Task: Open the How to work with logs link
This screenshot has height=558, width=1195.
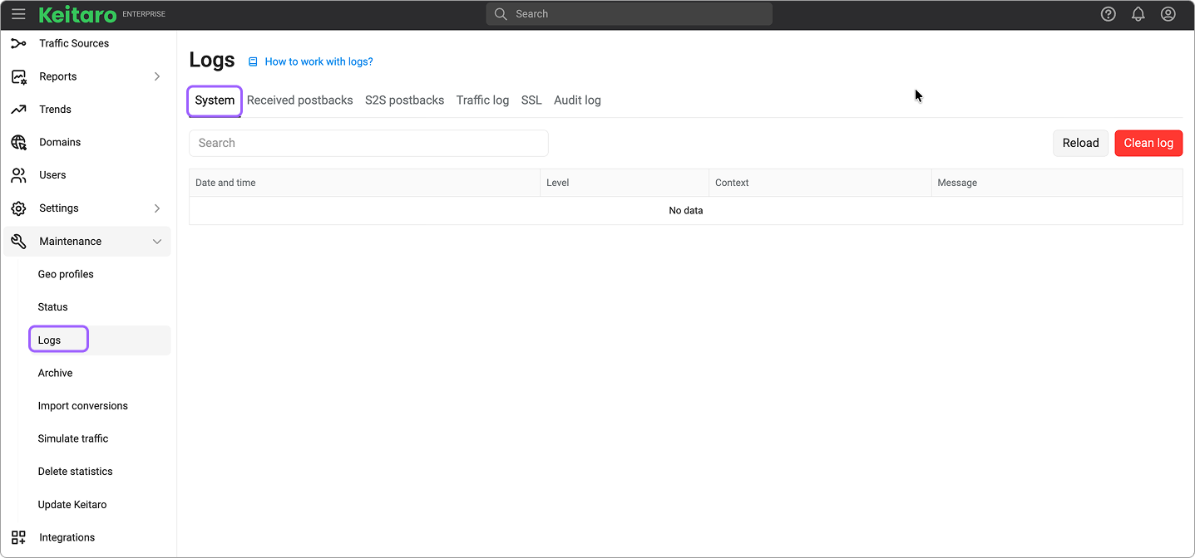Action: pos(319,61)
